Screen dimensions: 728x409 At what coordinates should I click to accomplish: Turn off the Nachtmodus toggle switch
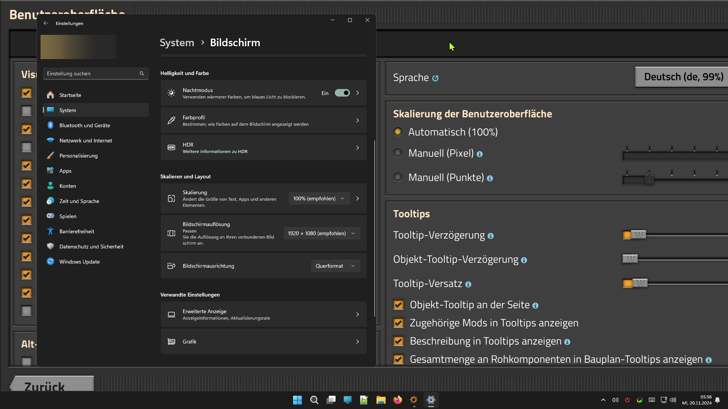[342, 93]
